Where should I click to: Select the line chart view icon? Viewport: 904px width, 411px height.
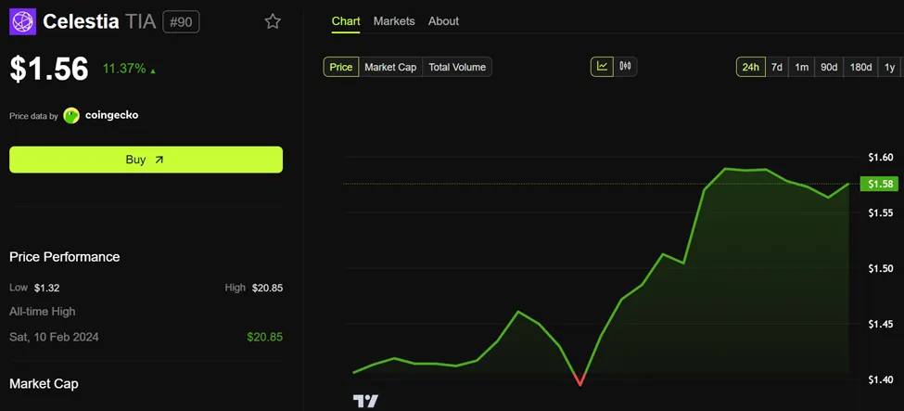pos(603,67)
